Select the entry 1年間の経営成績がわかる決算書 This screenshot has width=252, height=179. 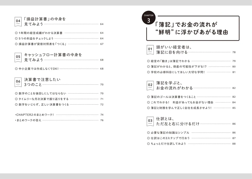(x=41, y=33)
